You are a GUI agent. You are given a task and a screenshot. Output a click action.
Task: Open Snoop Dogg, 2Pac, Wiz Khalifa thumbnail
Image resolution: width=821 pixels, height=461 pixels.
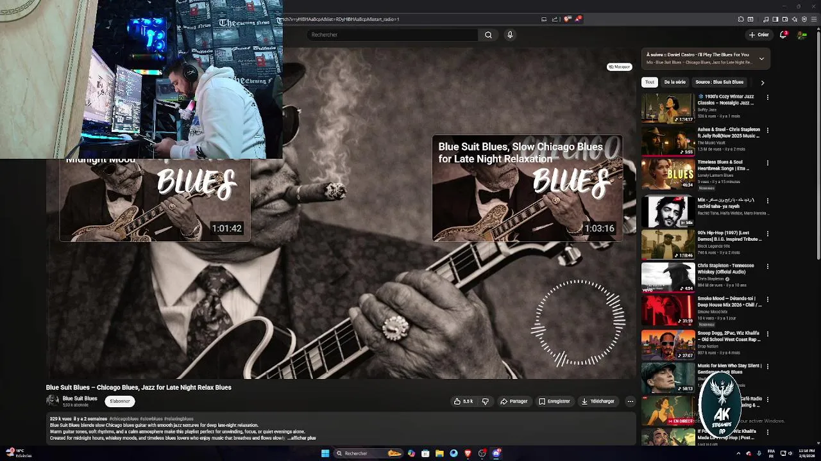pos(668,344)
